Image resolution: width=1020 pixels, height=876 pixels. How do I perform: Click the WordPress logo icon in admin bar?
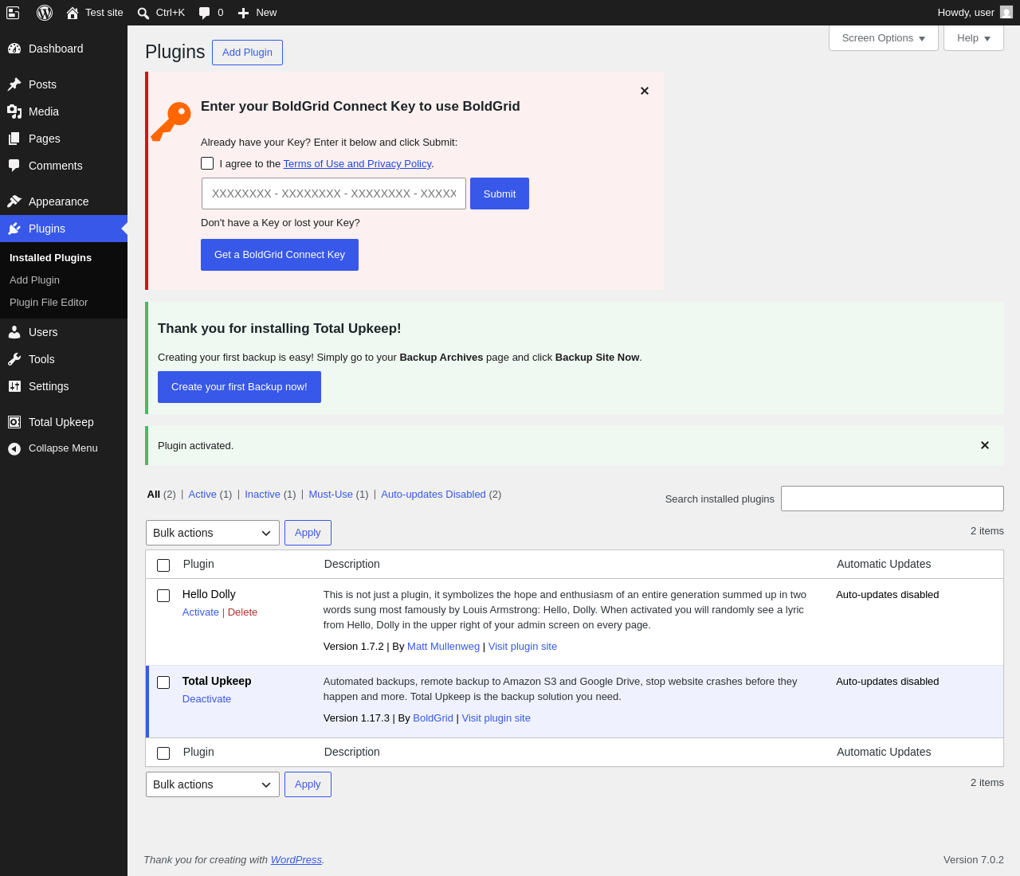click(x=45, y=13)
